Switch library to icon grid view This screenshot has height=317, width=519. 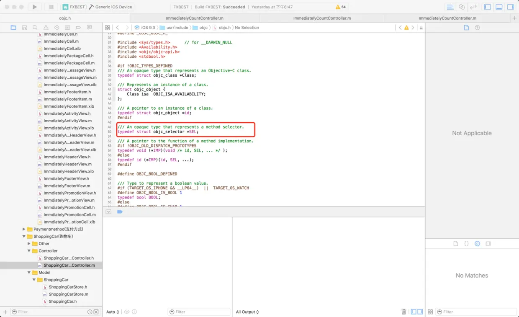pos(430,312)
